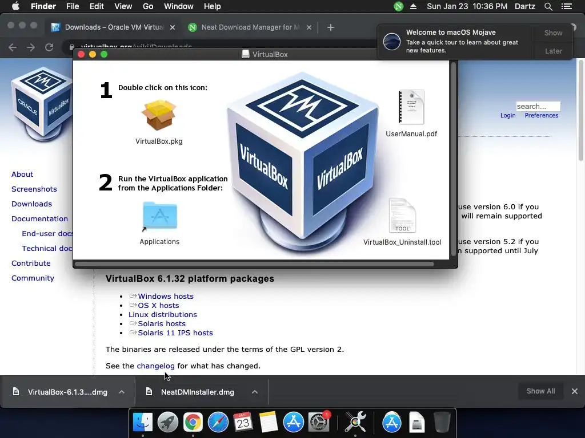The image size is (585, 438).
Task: Click Later on the macOS Mojave notification
Action: [553, 51]
